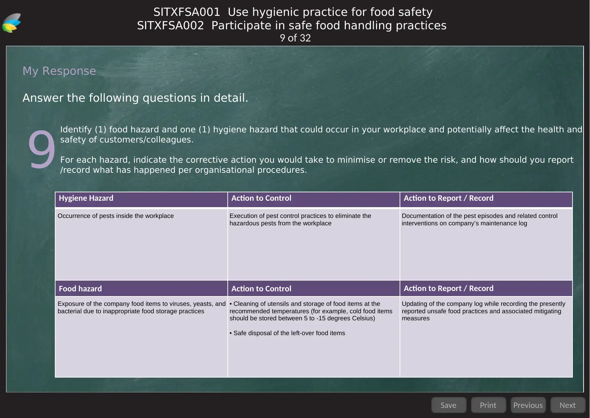Click the large question number 9
This screenshot has width=590, height=418.
[x=42, y=149]
